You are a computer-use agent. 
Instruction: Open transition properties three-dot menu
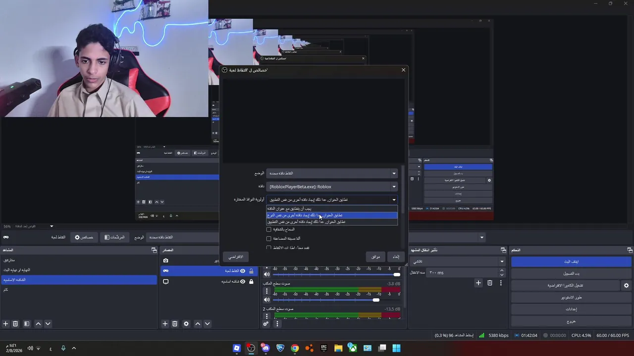(x=501, y=283)
